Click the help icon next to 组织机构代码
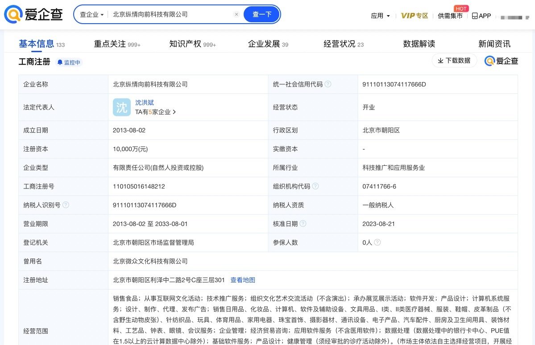This screenshot has height=345, width=535. click(315, 186)
